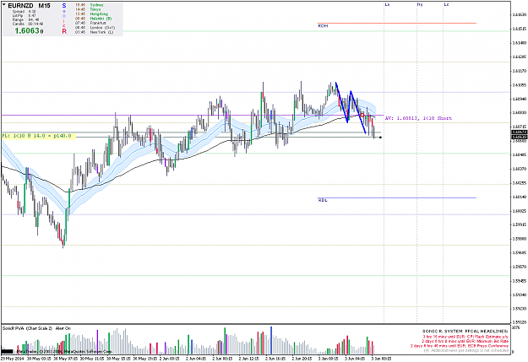Open the ECB Press Conference news headline
The width and height of the screenshot is (528, 362).
(460, 346)
